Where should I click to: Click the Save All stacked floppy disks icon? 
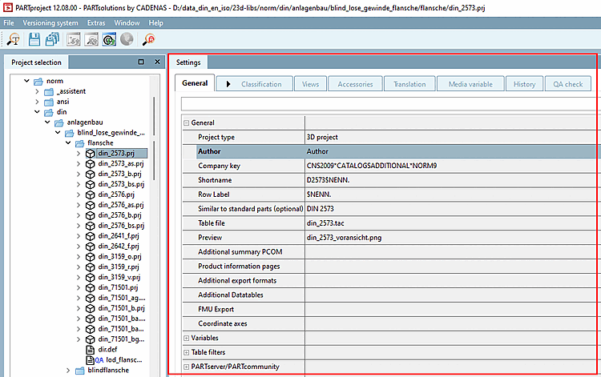pos(52,38)
